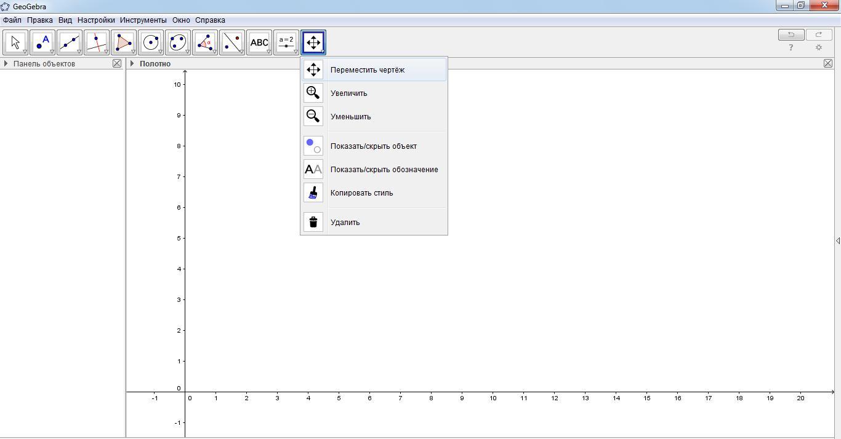Screen dimensions: 841x439
Task: Click the redo arrow button
Action: click(x=819, y=34)
